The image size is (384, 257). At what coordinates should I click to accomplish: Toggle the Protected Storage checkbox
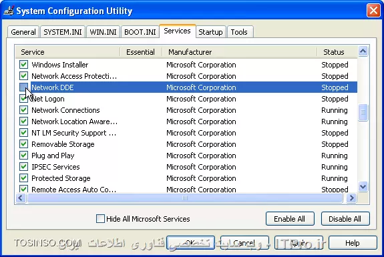click(x=24, y=178)
